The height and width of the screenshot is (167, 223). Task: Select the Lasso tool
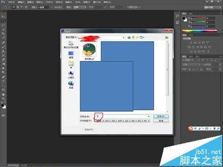coord(3,25)
